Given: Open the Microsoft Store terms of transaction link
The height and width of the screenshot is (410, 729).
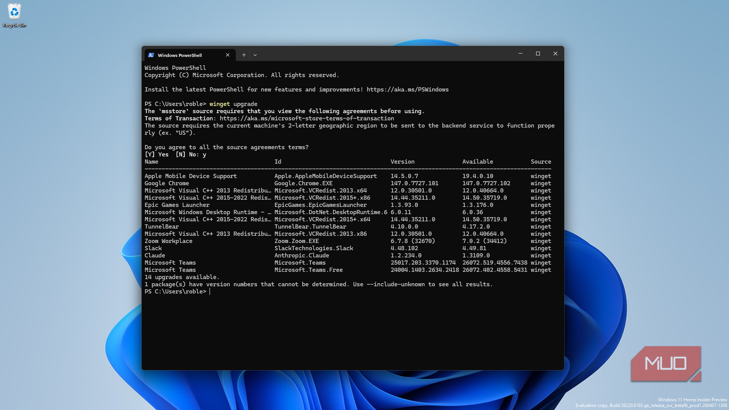Looking at the screenshot, I should (x=307, y=118).
